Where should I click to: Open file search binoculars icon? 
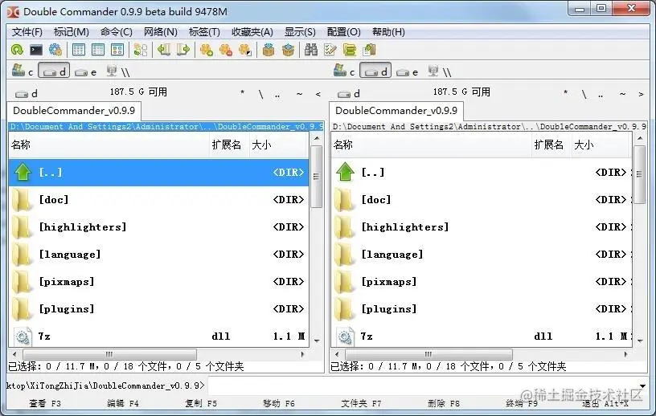point(311,50)
